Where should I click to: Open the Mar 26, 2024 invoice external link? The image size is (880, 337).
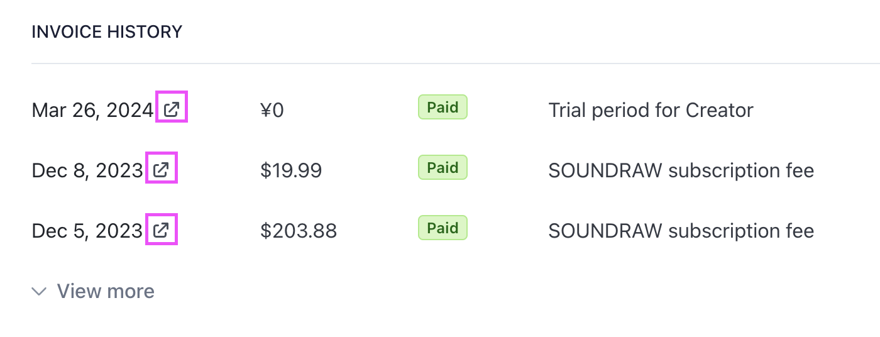[172, 110]
